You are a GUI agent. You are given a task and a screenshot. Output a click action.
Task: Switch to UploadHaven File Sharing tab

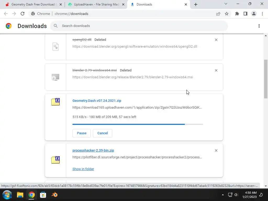pyautogui.click(x=96, y=4)
